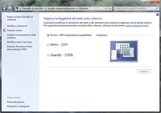
Task: Open the blue help question mark icon
Action: (x=158, y=15)
